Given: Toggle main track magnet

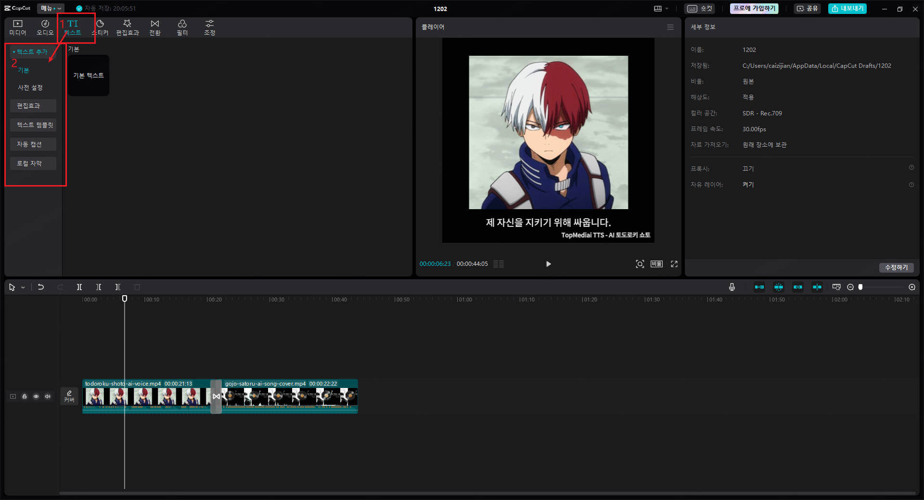Looking at the screenshot, I should tap(759, 287).
